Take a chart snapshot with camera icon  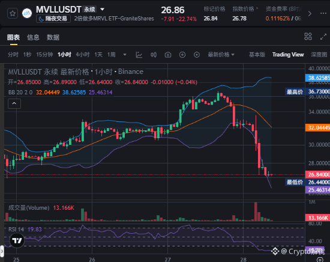[x=168, y=55]
